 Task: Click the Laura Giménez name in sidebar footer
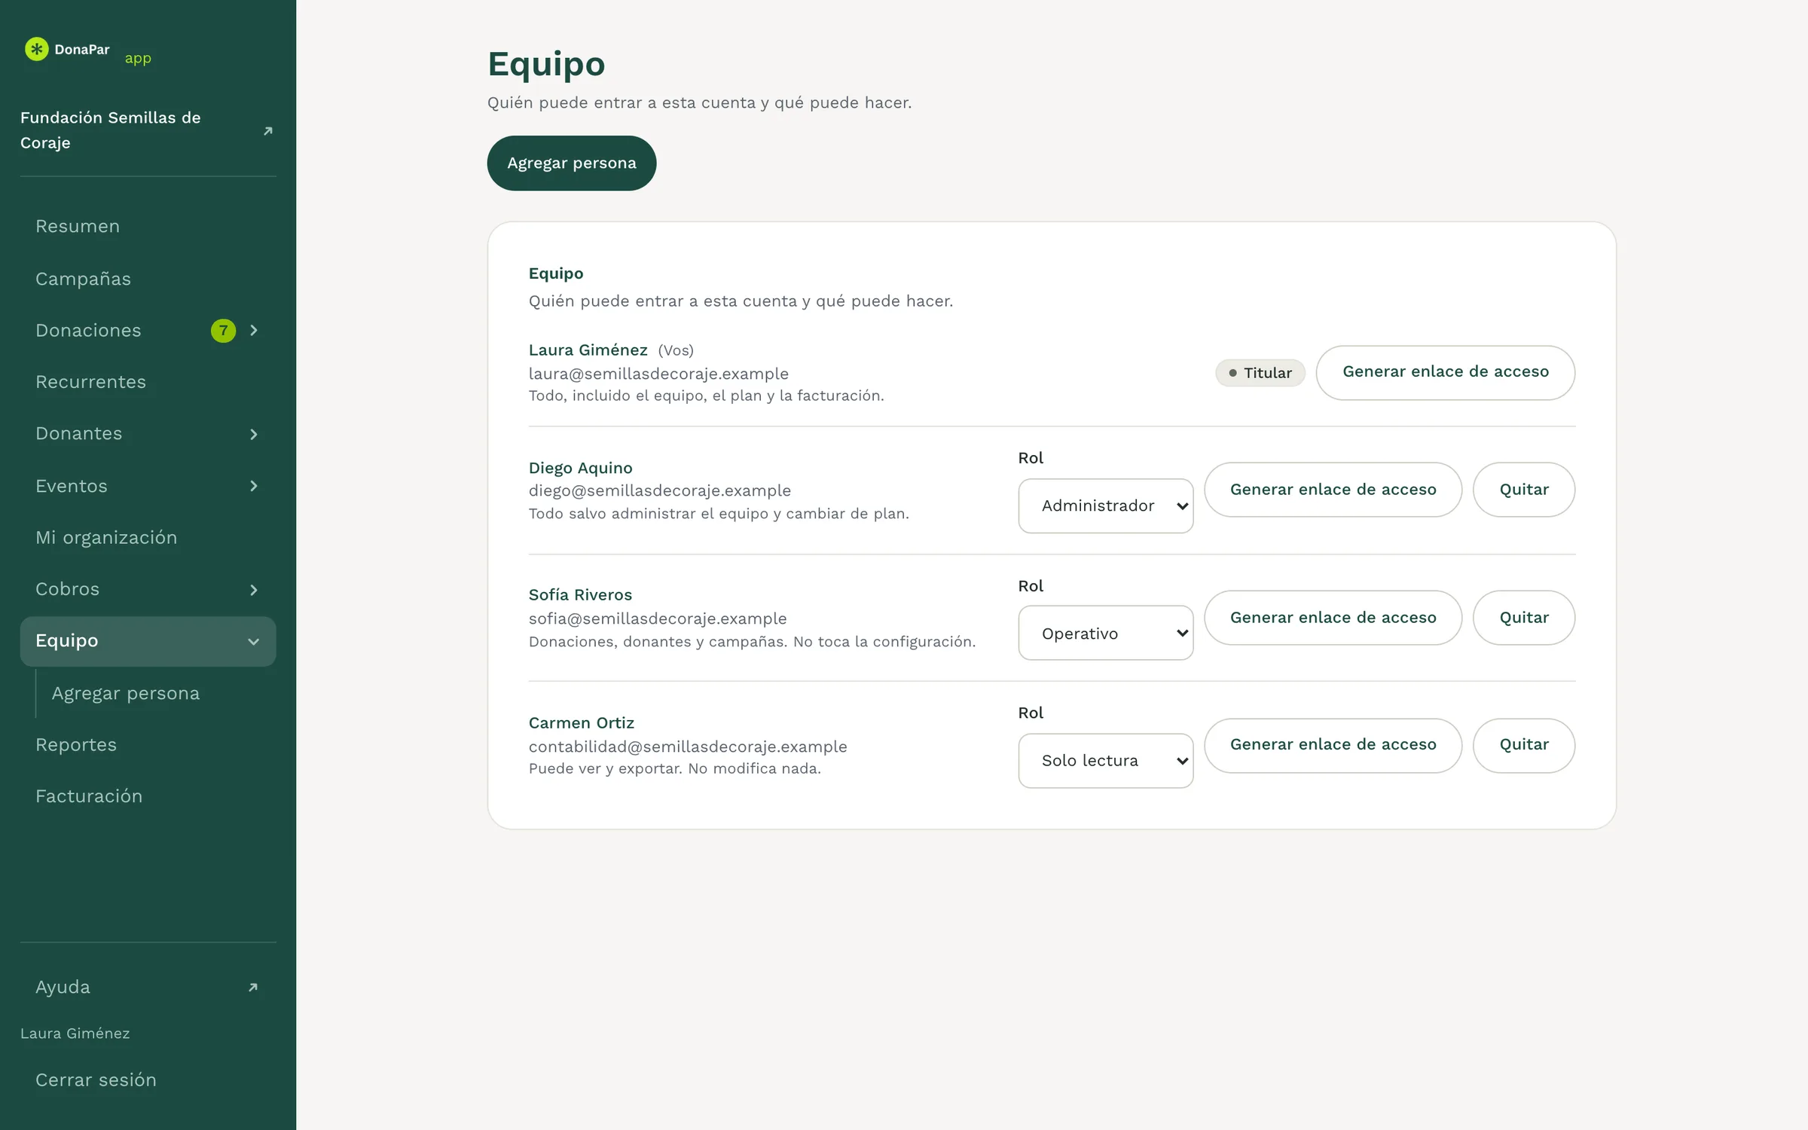(75, 1034)
